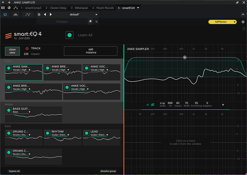The image size is (247, 175).
Task: Click copy state icon beside Compare
Action: coord(90,21)
